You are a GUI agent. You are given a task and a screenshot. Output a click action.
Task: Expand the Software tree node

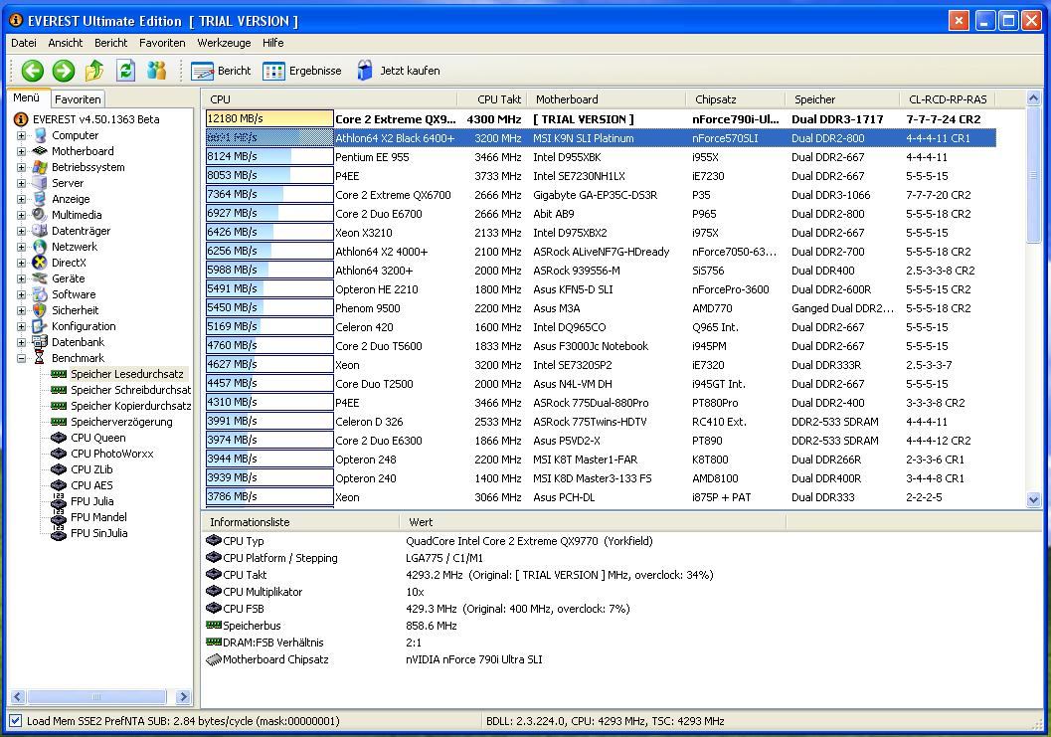pyautogui.click(x=22, y=294)
